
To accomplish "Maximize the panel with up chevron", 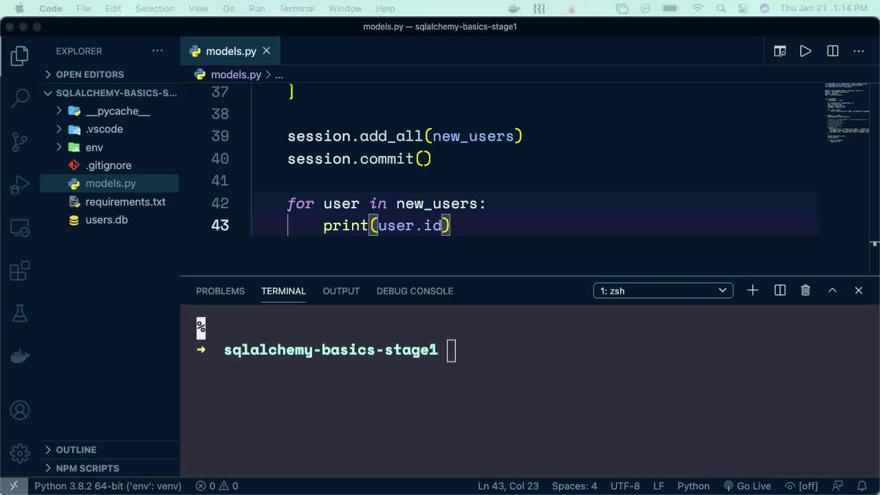I will pyautogui.click(x=832, y=291).
